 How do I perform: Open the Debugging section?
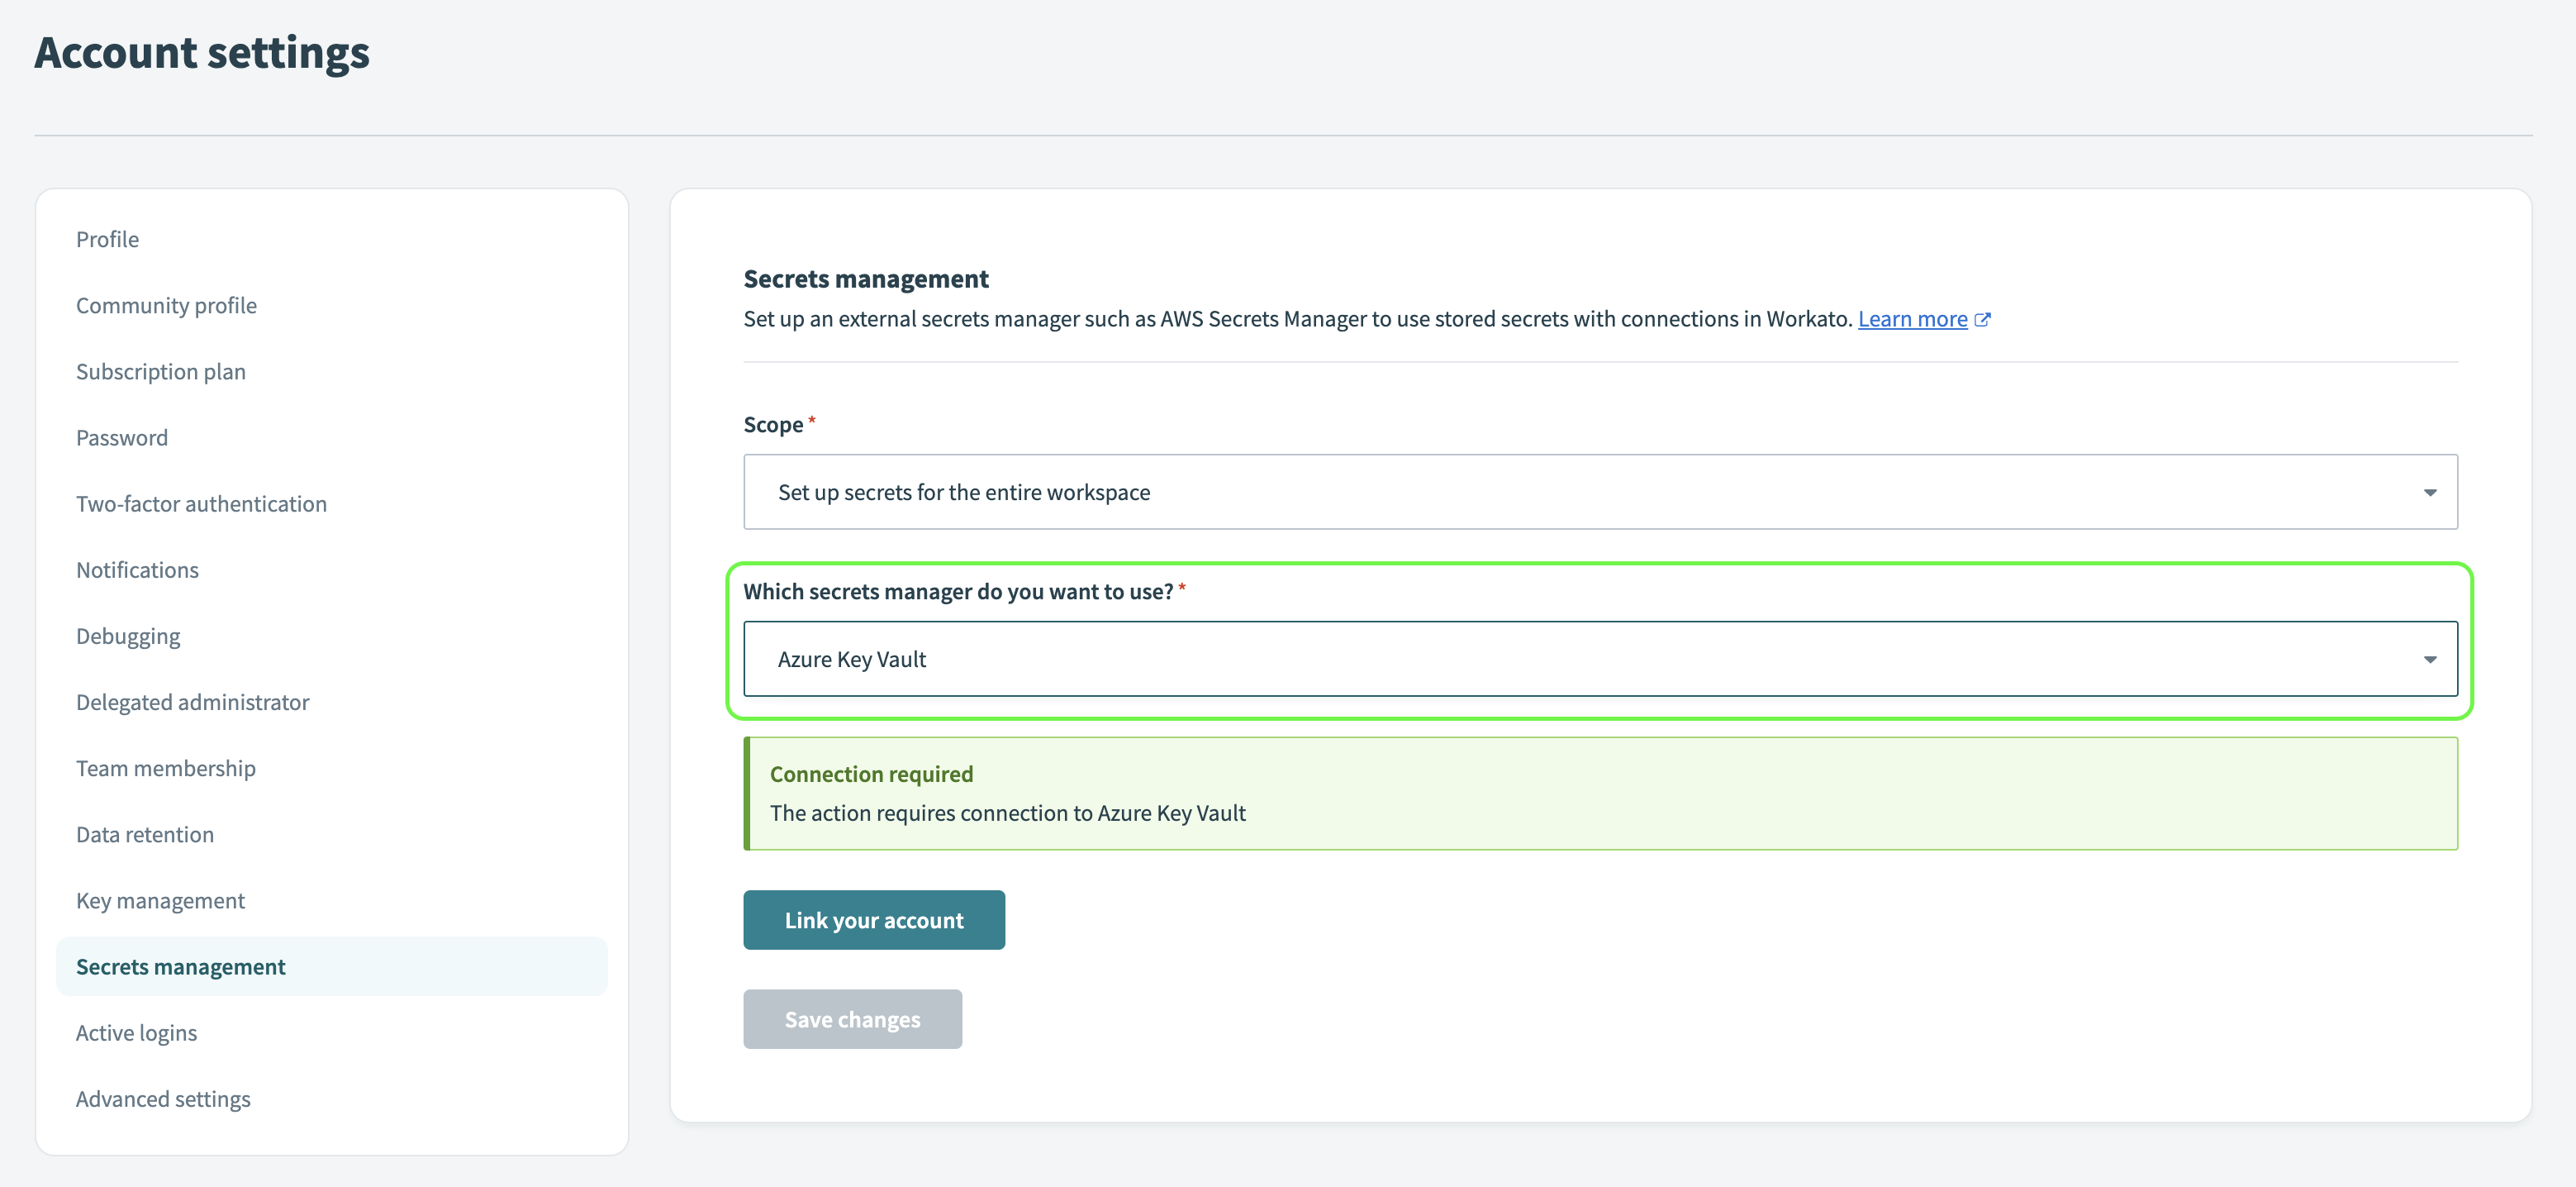click(128, 636)
